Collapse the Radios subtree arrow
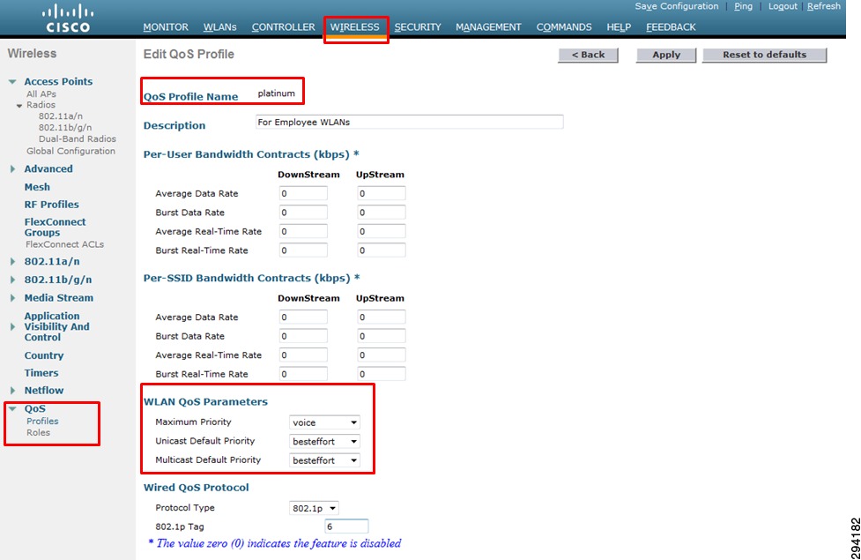Viewport: 861px width, 560px height. (19, 106)
